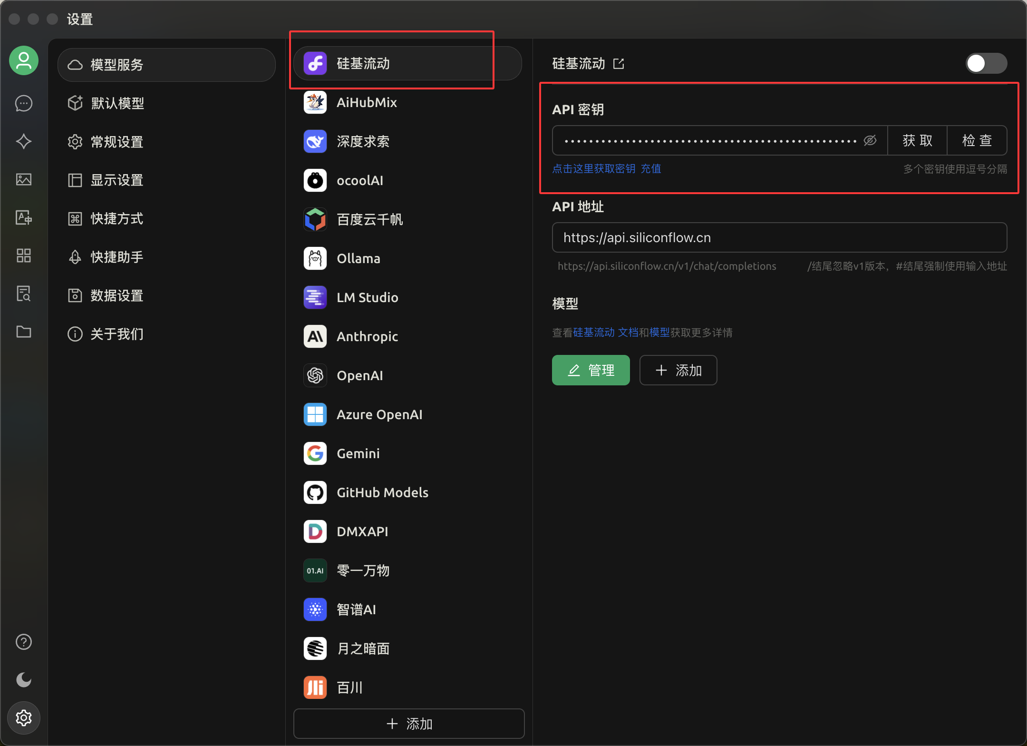Image resolution: width=1027 pixels, height=746 pixels.
Task: Click 检查 to verify API key
Action: click(x=976, y=140)
